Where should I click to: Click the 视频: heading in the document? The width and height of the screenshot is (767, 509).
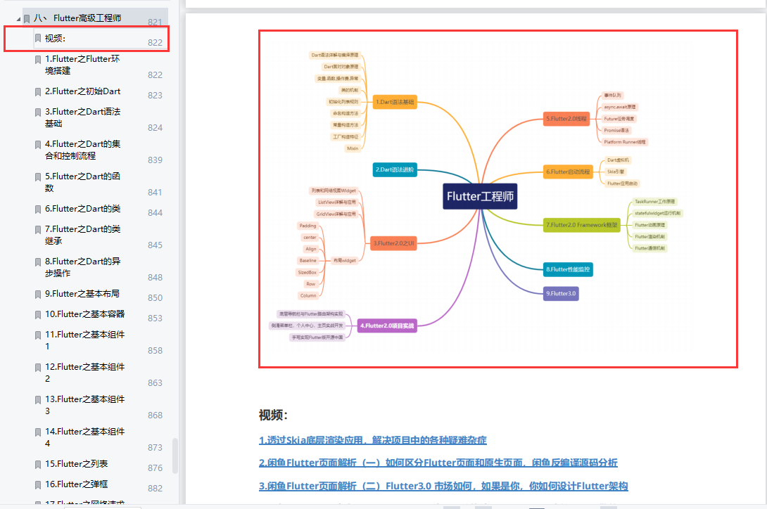click(273, 415)
